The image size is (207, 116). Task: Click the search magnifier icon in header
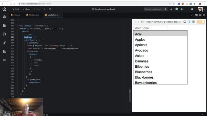click(x=166, y=9)
